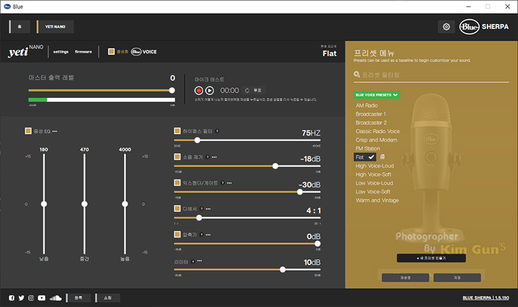Click the 180 low band EQ slider
This screenshot has width=518, height=307.
point(43,204)
